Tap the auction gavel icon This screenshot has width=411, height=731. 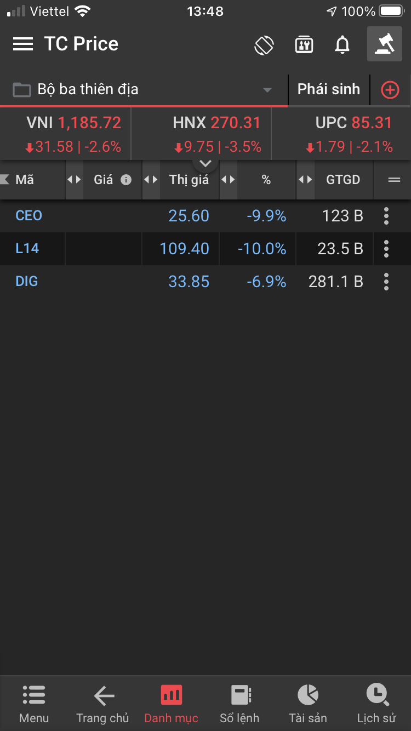point(384,44)
